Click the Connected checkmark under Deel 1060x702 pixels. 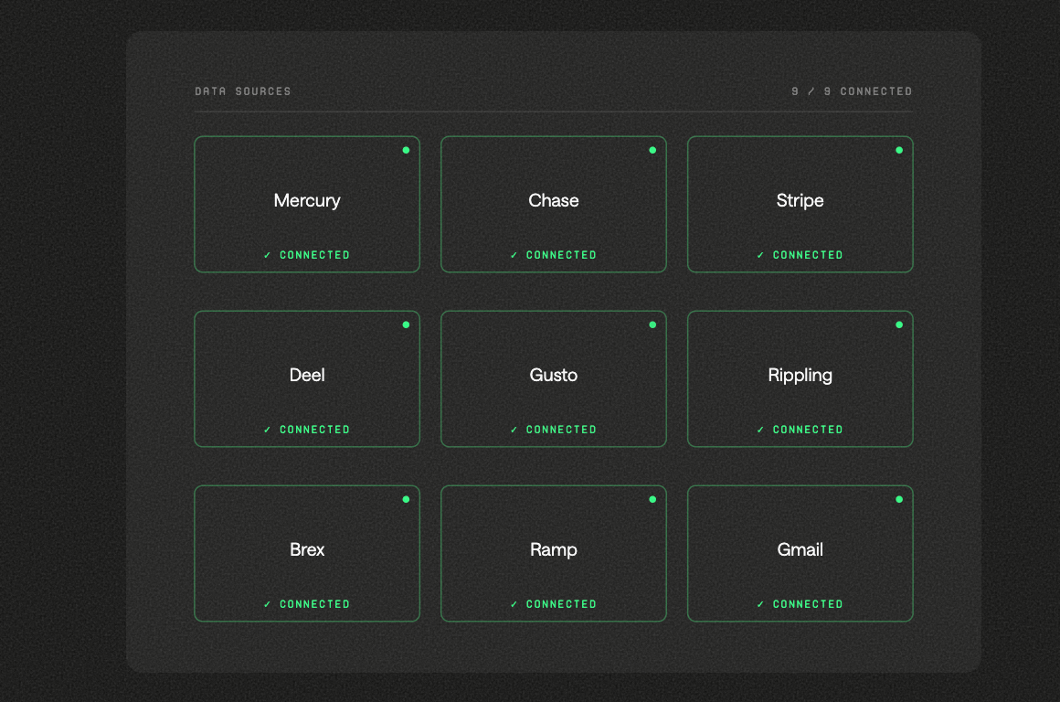[267, 430]
